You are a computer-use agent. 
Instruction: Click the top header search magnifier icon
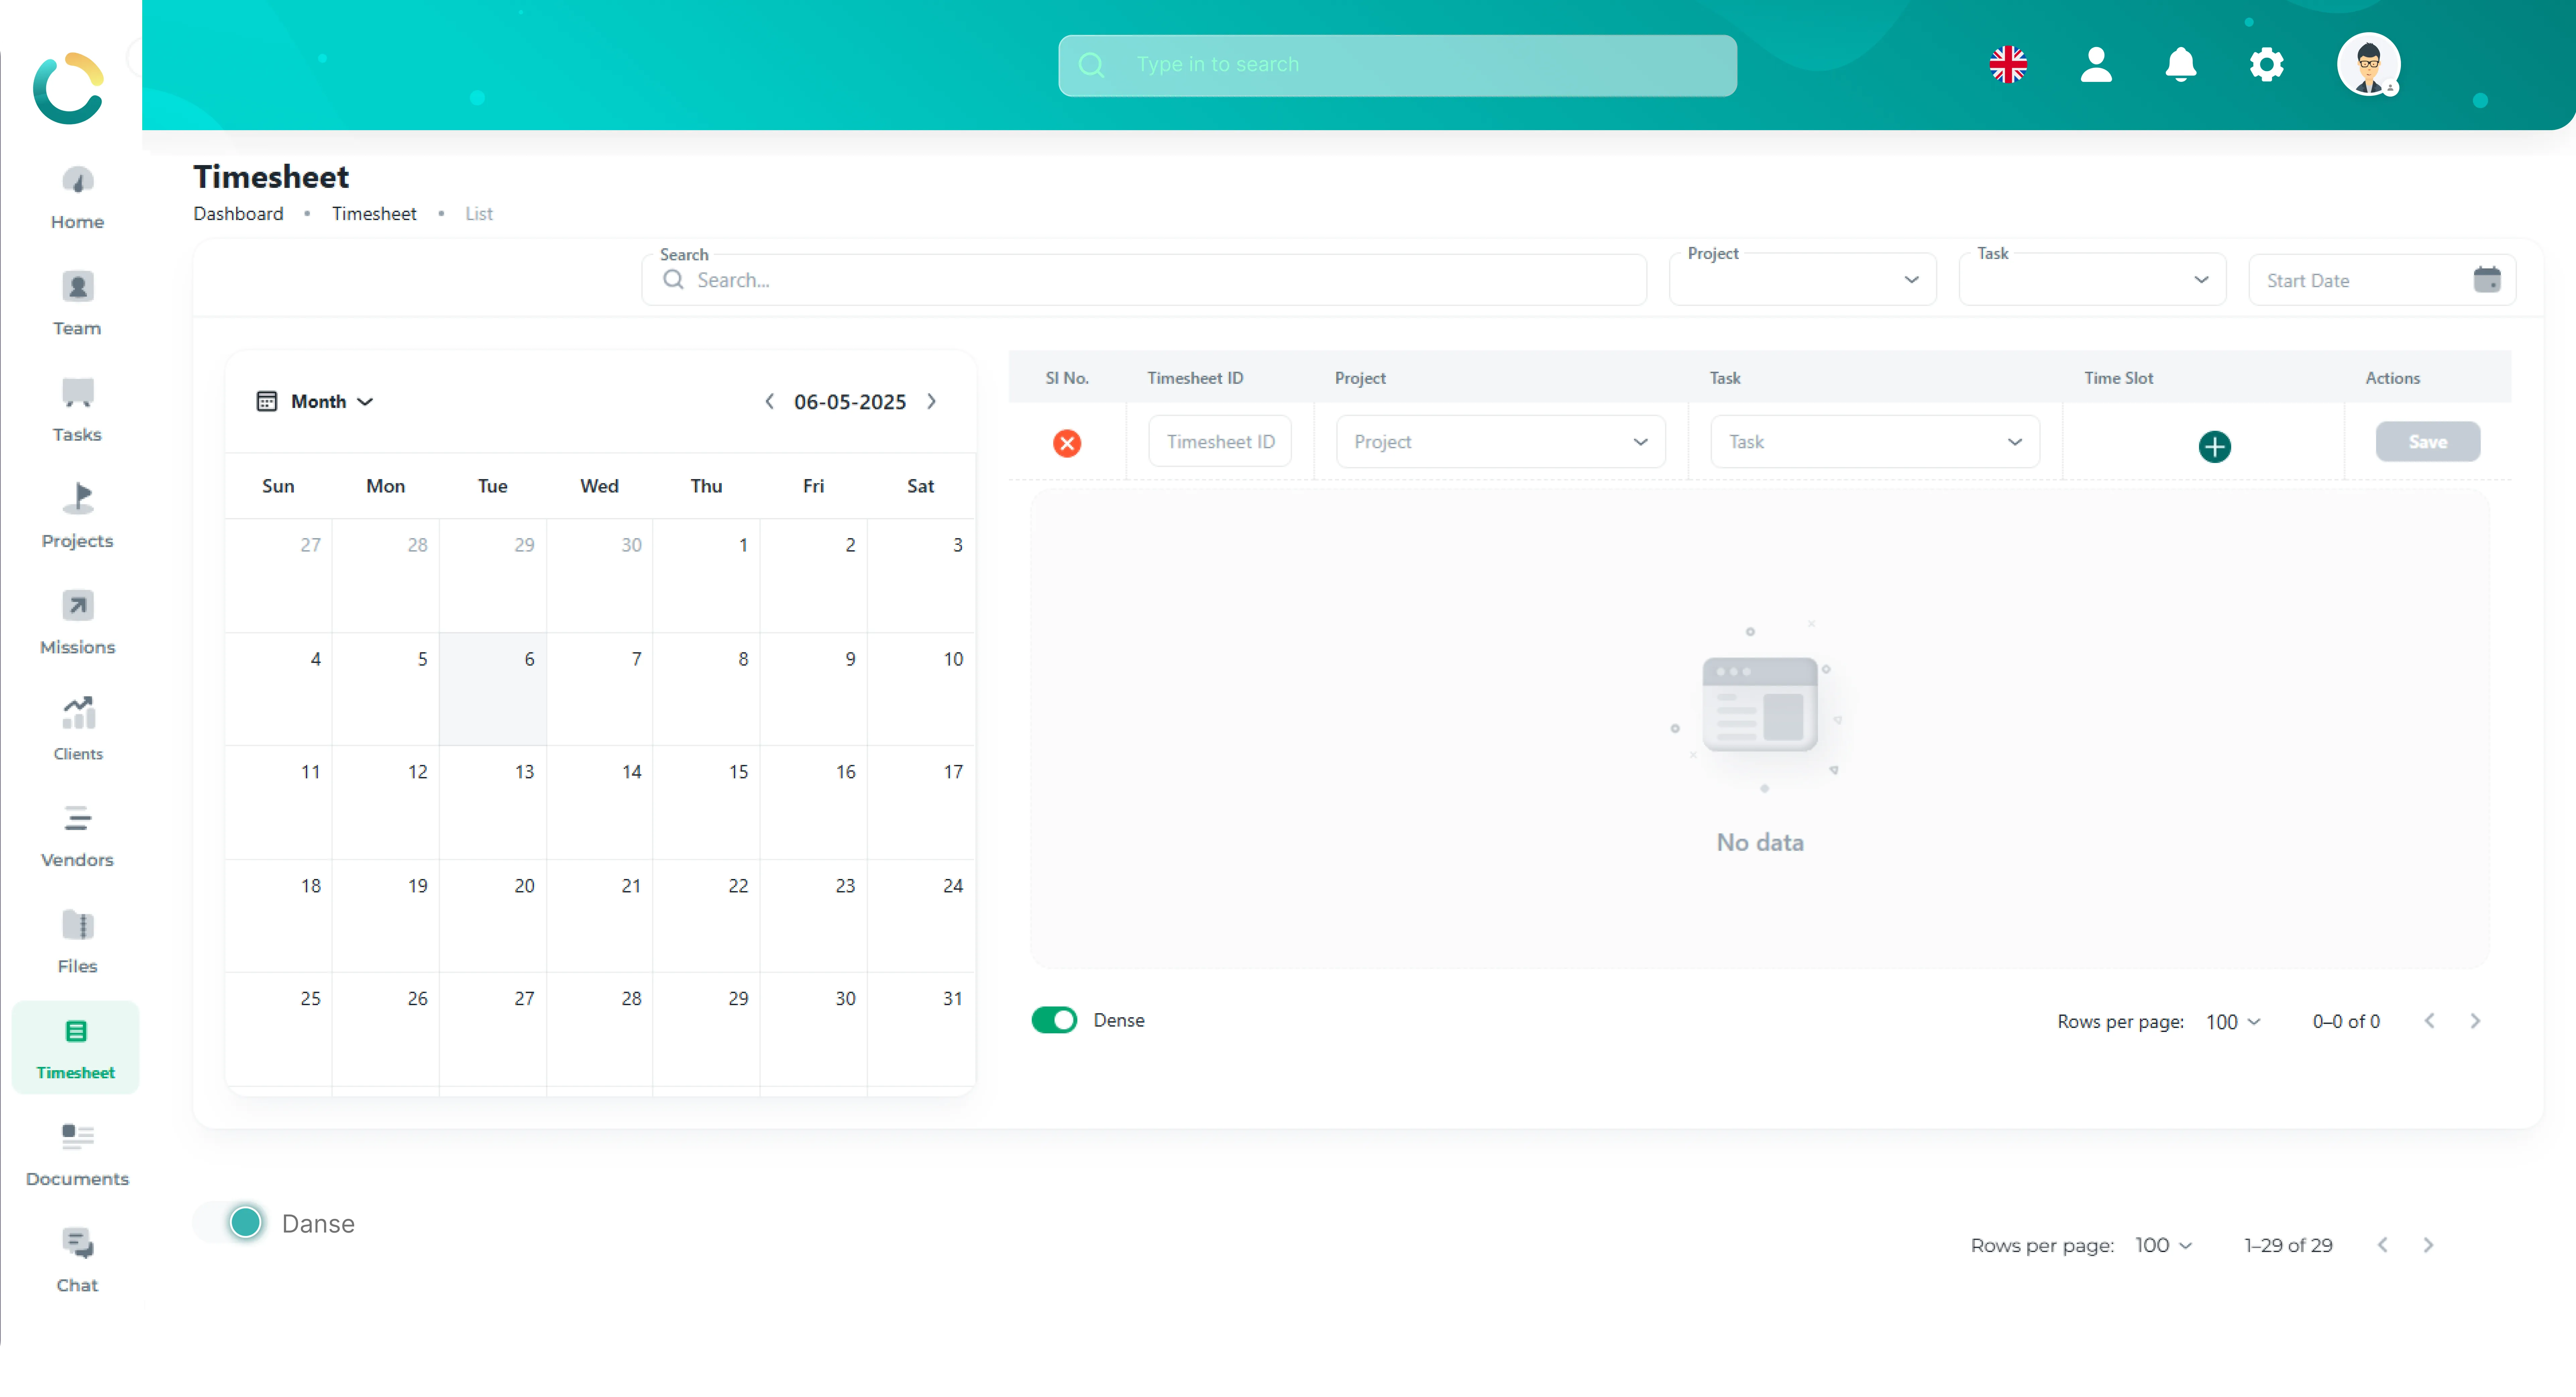point(1091,65)
